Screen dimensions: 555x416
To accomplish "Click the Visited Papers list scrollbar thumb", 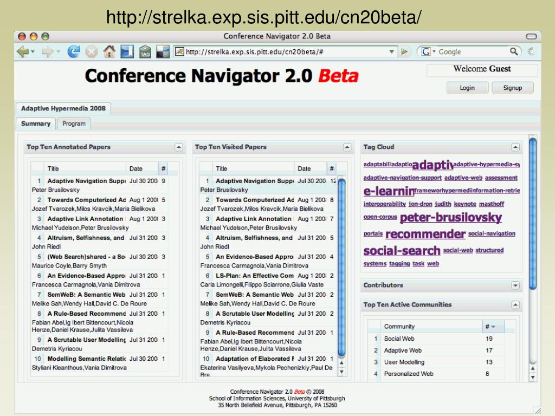I will (x=341, y=268).
